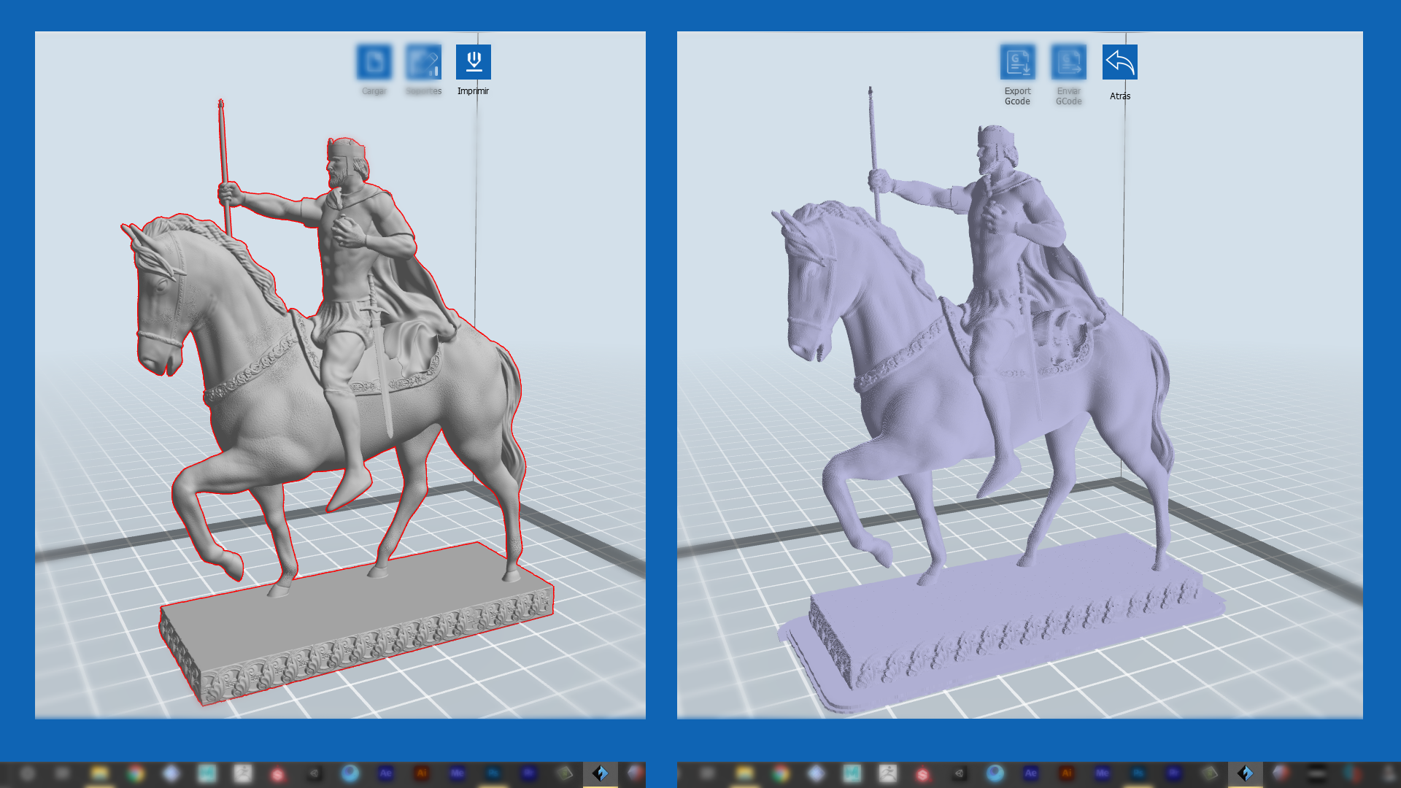Launch ZBrush from the taskbar
Screen dimensions: 1401x788
pos(243,773)
